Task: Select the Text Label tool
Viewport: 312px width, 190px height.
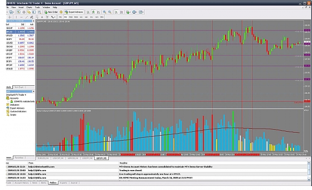Action: coord(47,17)
